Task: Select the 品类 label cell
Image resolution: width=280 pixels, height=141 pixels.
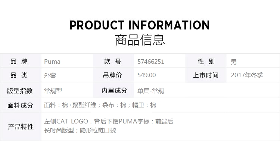Action: click(21, 75)
